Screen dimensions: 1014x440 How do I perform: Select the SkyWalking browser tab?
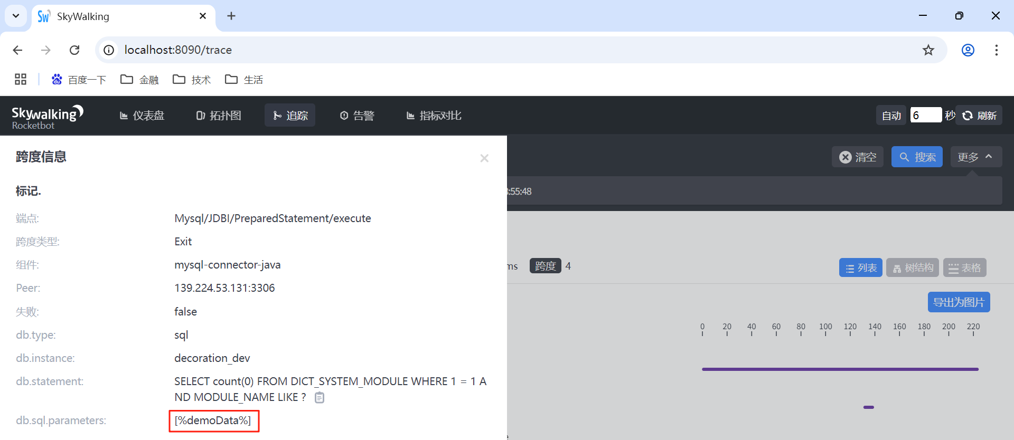click(124, 16)
